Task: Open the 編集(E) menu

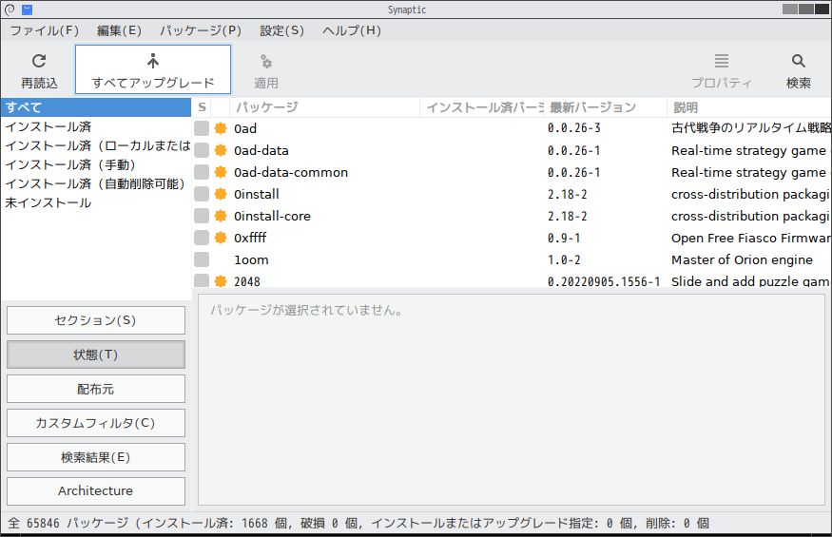Action: [120, 30]
